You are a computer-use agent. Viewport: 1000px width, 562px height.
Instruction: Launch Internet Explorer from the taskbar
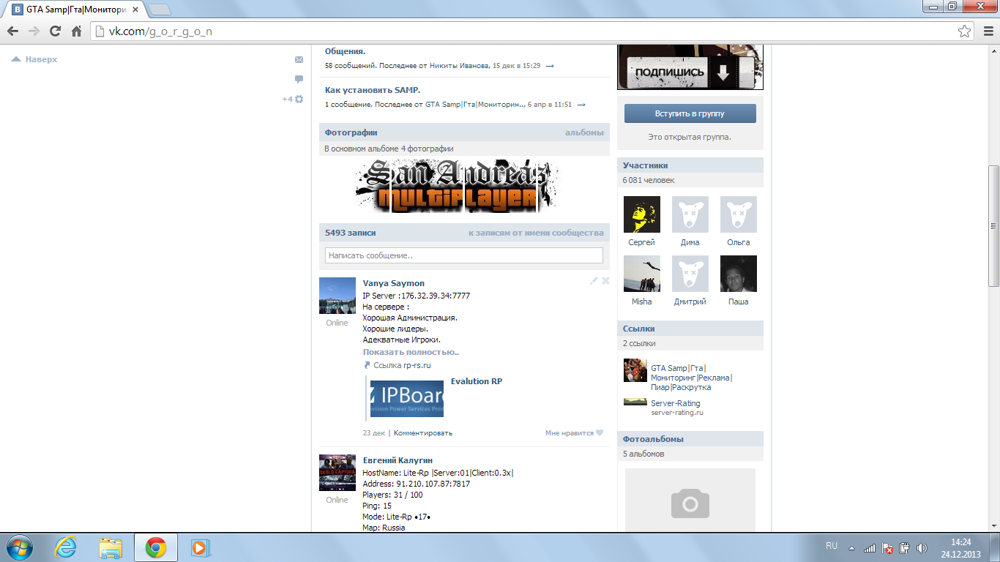coord(66,547)
